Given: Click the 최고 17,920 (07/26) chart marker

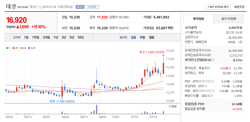Looking at the screenshot, I should pos(152,52).
